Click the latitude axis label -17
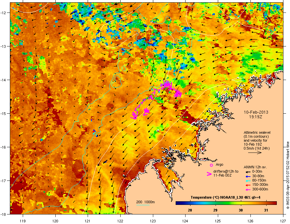The height and width of the screenshot is (224, 290). coord(3,181)
